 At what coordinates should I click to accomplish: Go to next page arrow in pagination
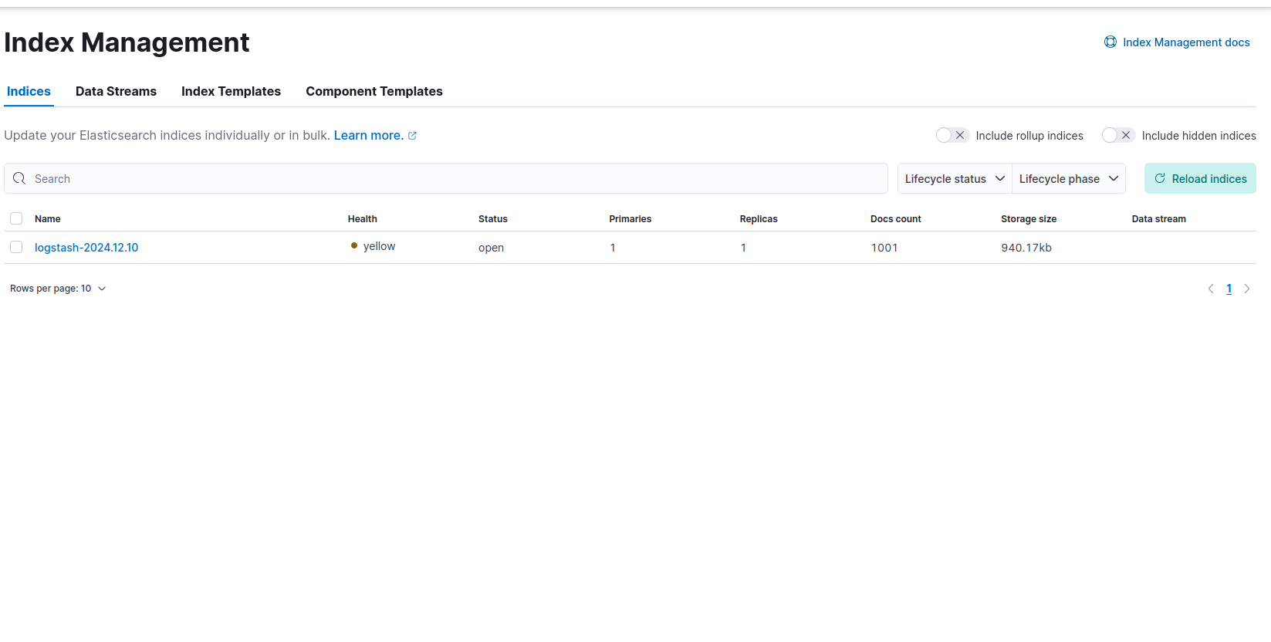[1246, 289]
